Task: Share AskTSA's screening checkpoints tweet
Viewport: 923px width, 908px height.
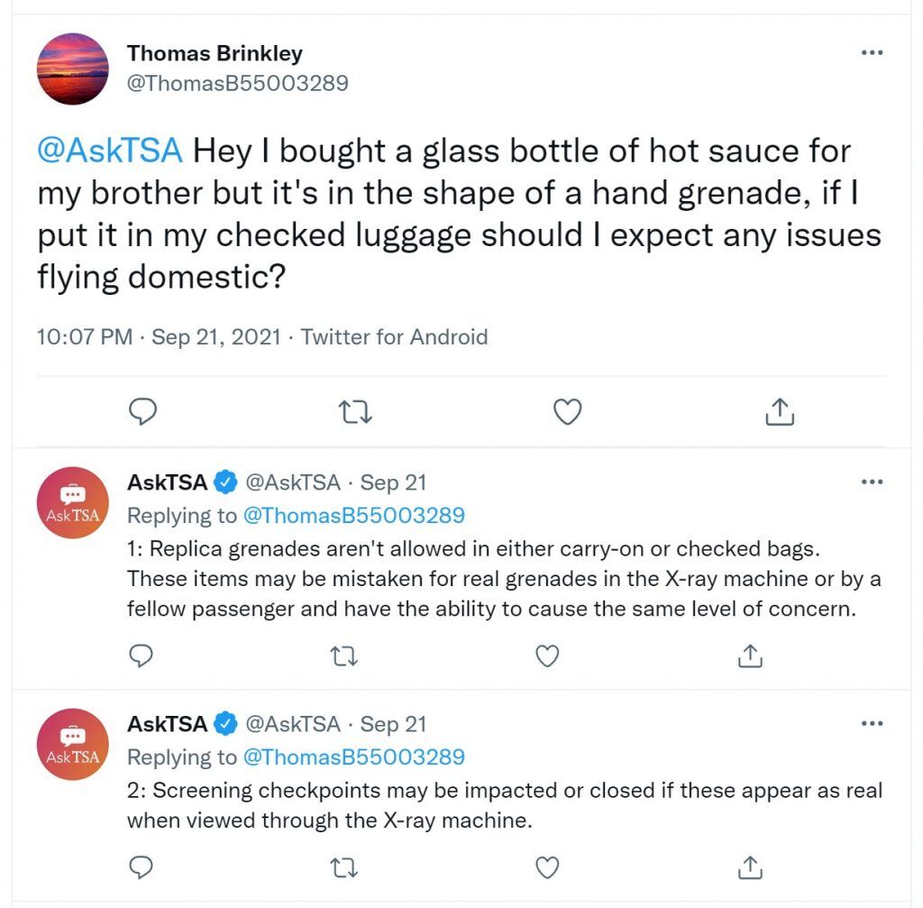Action: click(x=750, y=867)
